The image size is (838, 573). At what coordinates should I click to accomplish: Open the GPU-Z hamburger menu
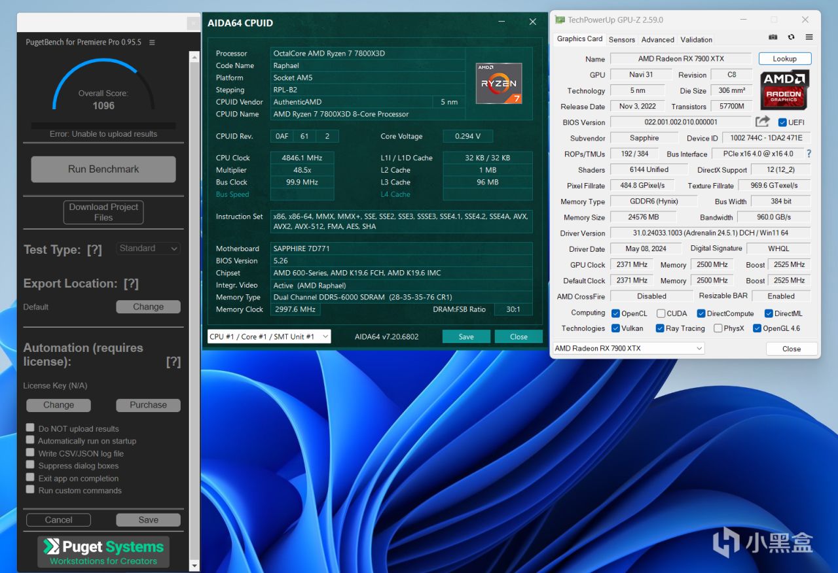coord(809,38)
